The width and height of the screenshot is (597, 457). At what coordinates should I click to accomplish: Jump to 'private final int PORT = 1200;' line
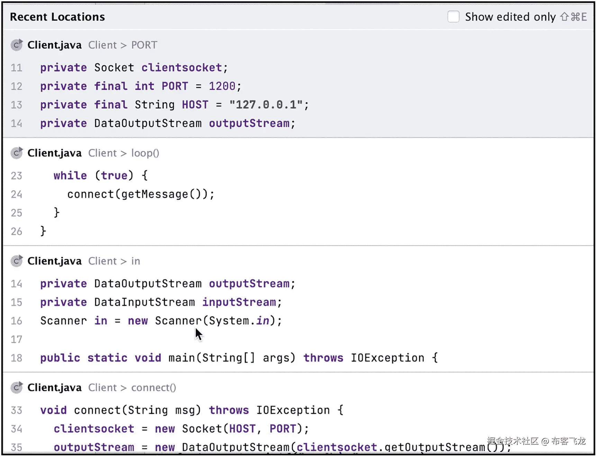[x=141, y=86]
